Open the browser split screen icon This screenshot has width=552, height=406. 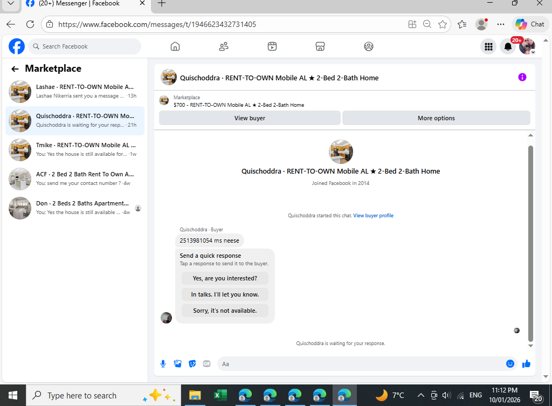pos(412,24)
